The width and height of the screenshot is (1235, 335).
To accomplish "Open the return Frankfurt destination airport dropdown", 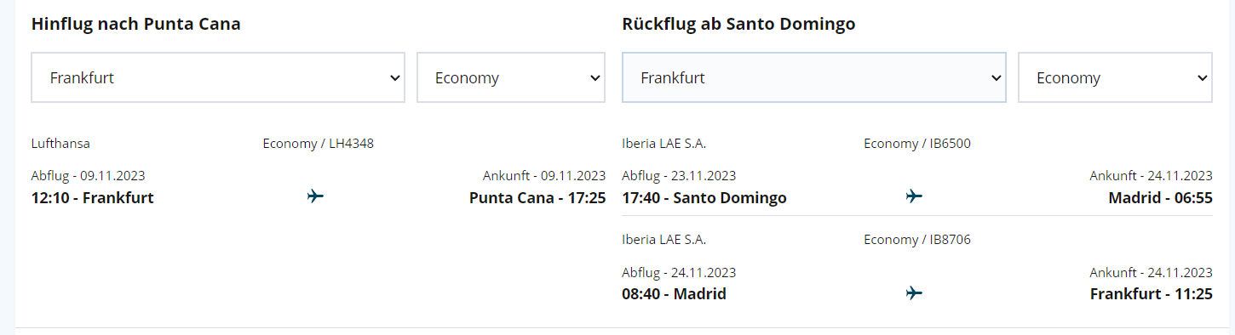I will coord(814,77).
